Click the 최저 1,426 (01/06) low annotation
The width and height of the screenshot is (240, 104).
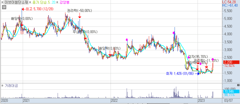180,74
